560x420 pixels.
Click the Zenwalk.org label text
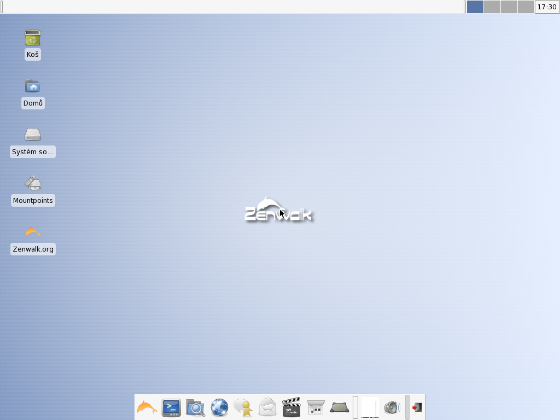point(33,249)
